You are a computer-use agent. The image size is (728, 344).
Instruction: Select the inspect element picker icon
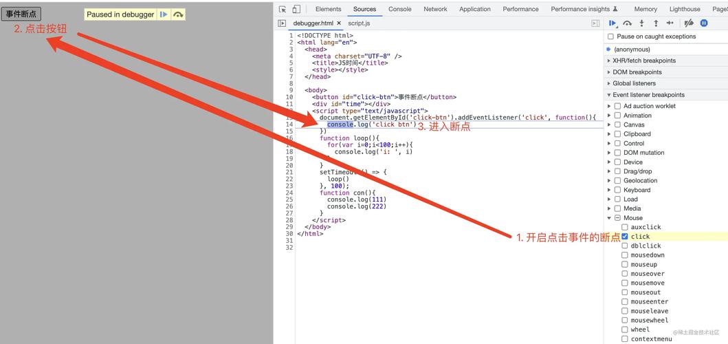282,9
